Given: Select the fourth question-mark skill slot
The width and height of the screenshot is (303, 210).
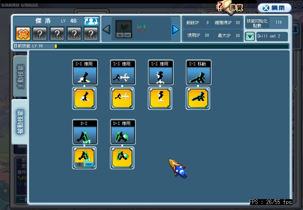Looking at the screenshot, I should pyautogui.click(x=91, y=34).
